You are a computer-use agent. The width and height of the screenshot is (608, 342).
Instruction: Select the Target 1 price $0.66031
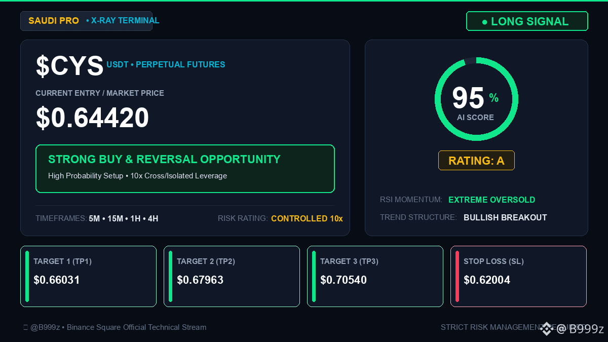[x=57, y=280]
